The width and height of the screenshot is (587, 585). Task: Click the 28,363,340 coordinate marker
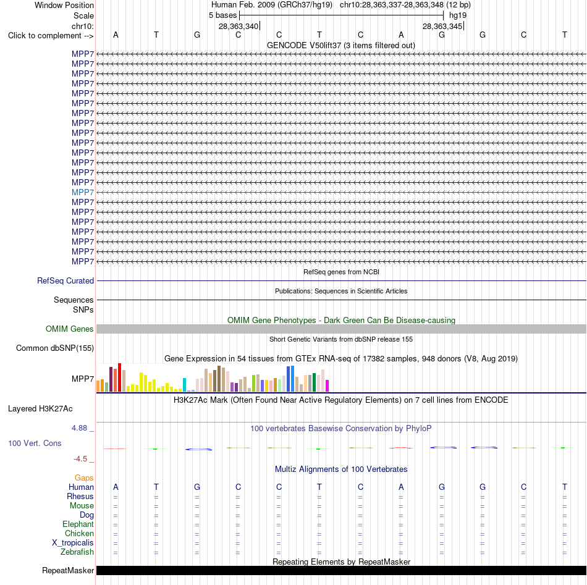pyautogui.click(x=239, y=26)
